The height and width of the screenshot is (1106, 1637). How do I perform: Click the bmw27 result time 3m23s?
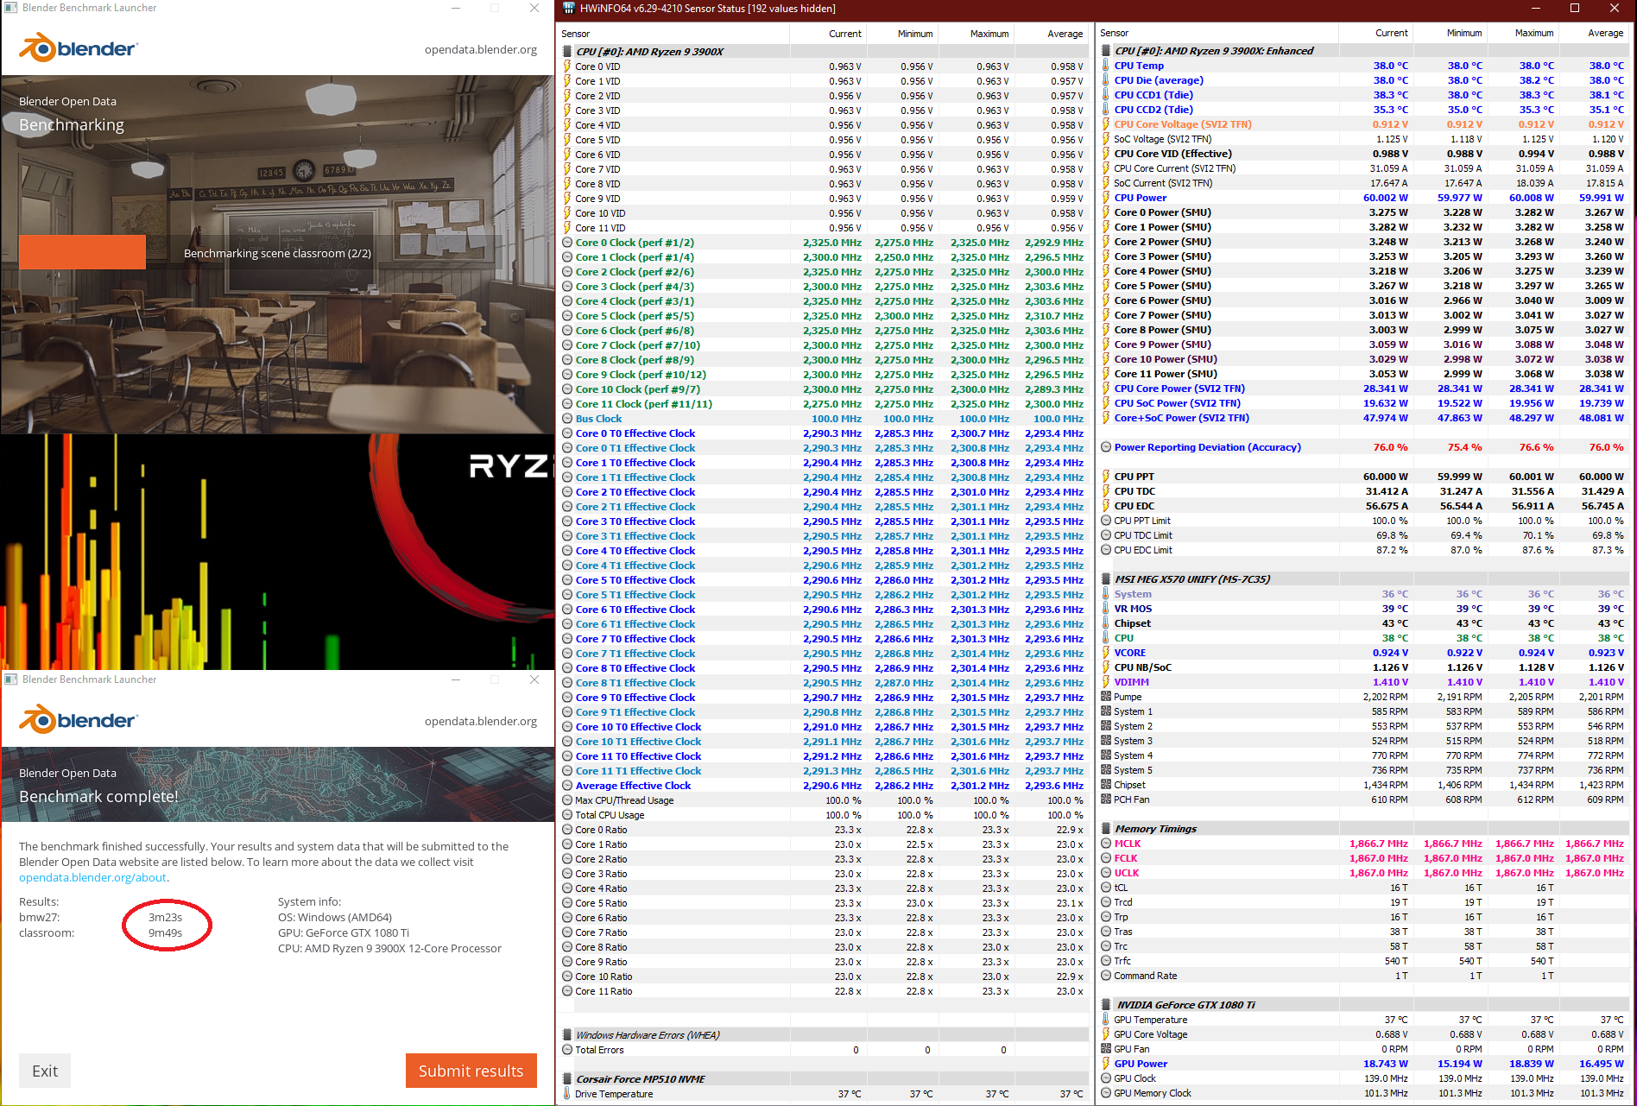(165, 917)
